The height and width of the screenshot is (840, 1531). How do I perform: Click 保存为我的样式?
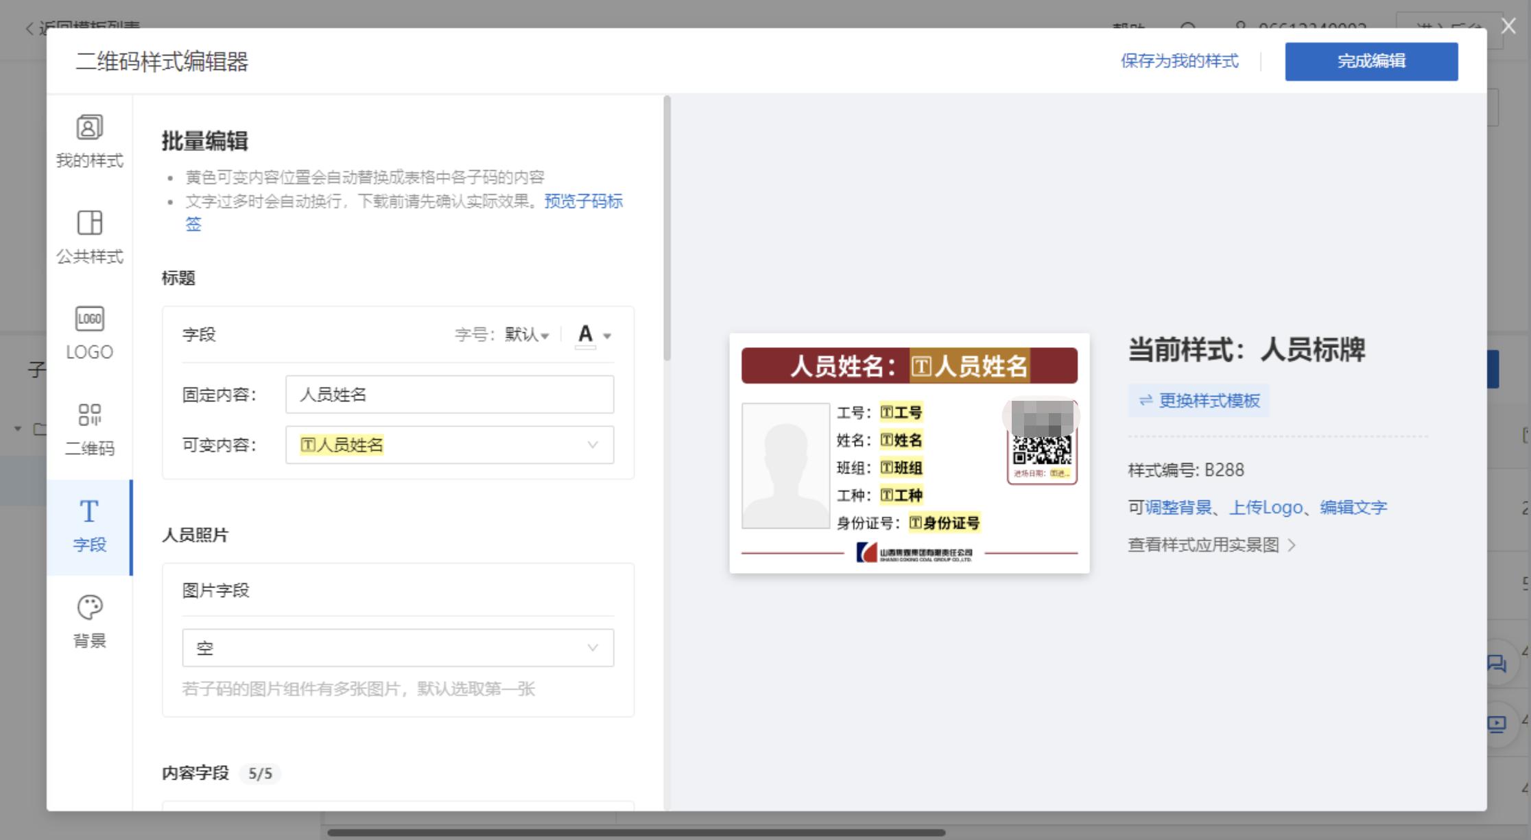tap(1180, 61)
